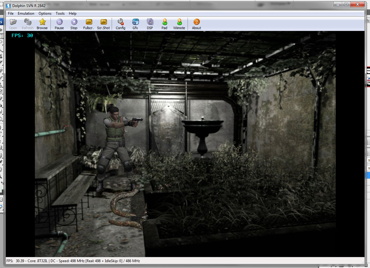Click the Dolphin title bar icon

(x=8, y=6)
